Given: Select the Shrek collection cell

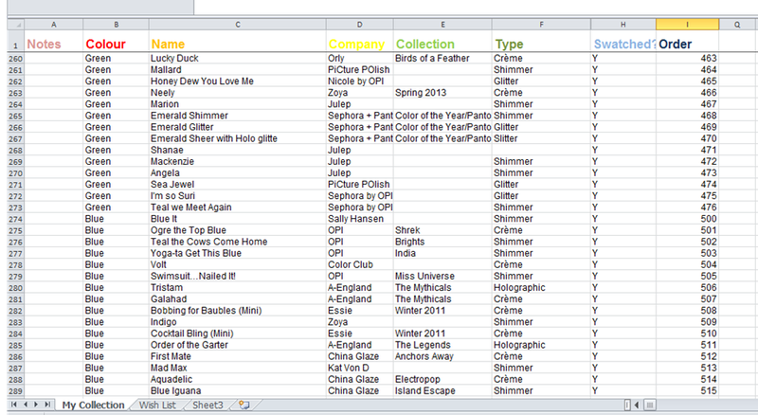Looking at the screenshot, I should pos(442,230).
